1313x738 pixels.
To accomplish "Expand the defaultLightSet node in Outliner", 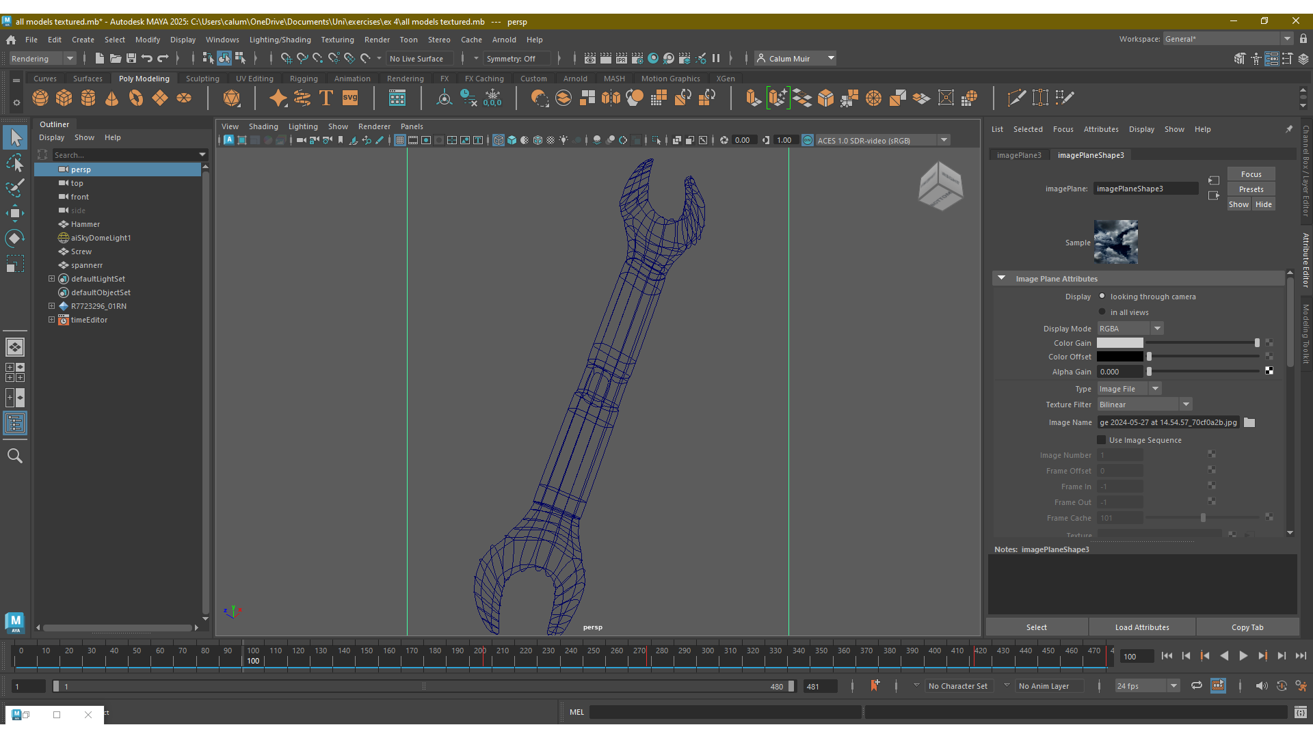I will [51, 279].
